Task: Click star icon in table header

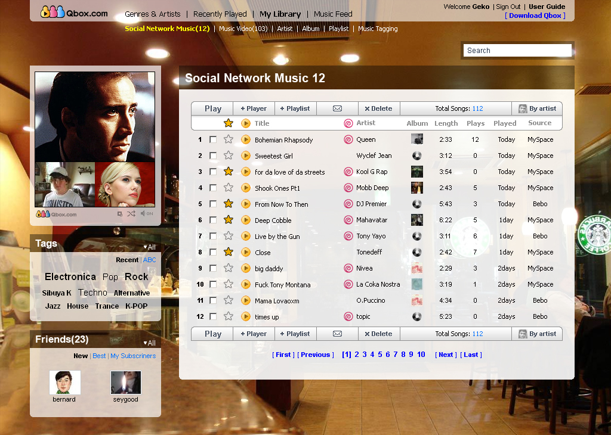Action: [229, 123]
